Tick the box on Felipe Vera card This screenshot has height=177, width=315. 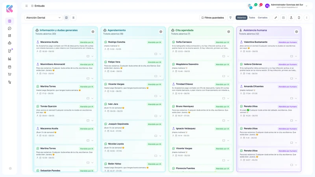156,76
